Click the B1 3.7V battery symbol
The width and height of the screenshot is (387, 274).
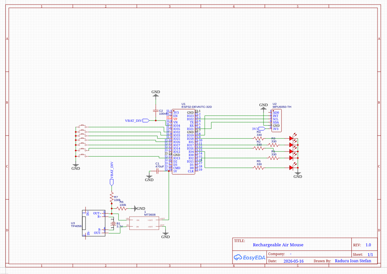pyautogui.click(x=113, y=224)
